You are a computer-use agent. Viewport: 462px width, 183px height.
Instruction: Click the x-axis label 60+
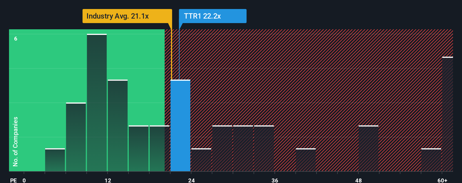(x=442, y=180)
